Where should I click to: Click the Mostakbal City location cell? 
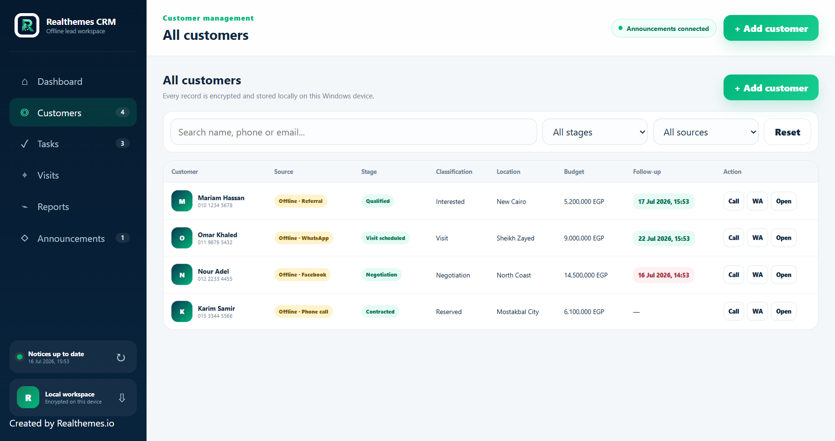(517, 312)
